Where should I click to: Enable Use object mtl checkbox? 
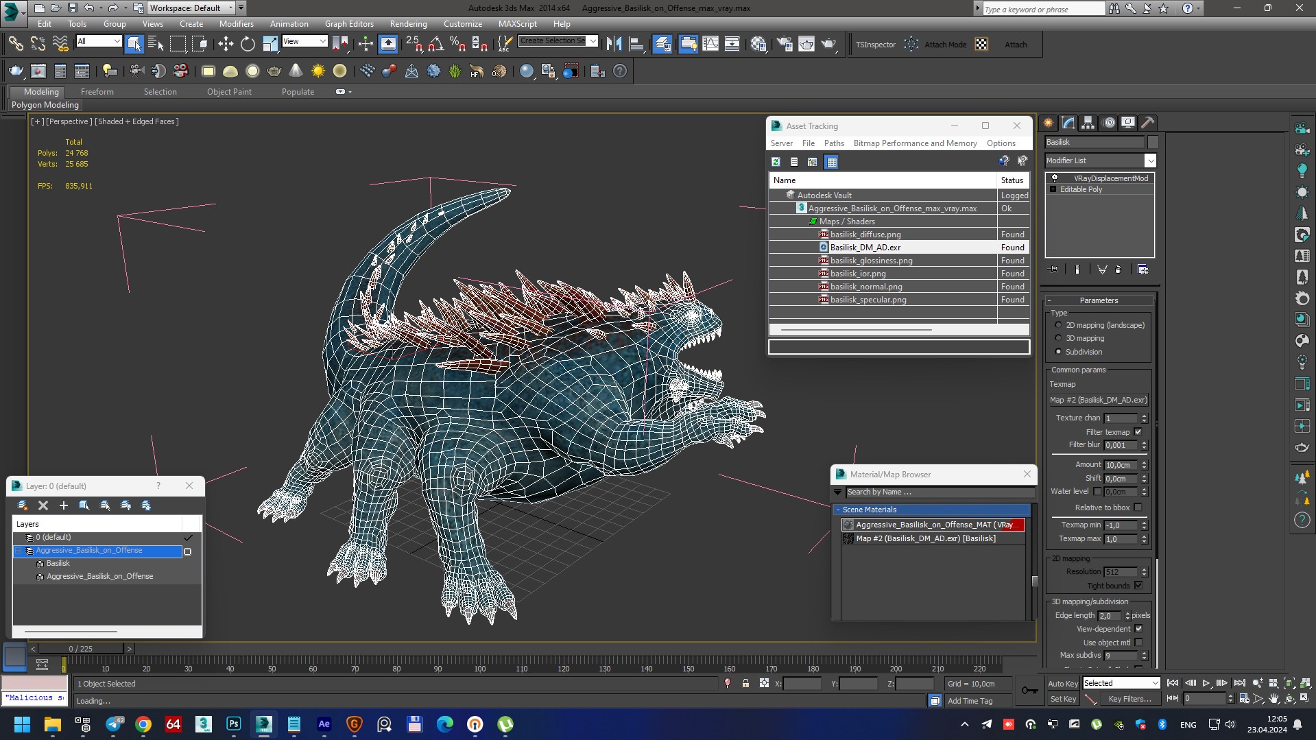coord(1138,643)
